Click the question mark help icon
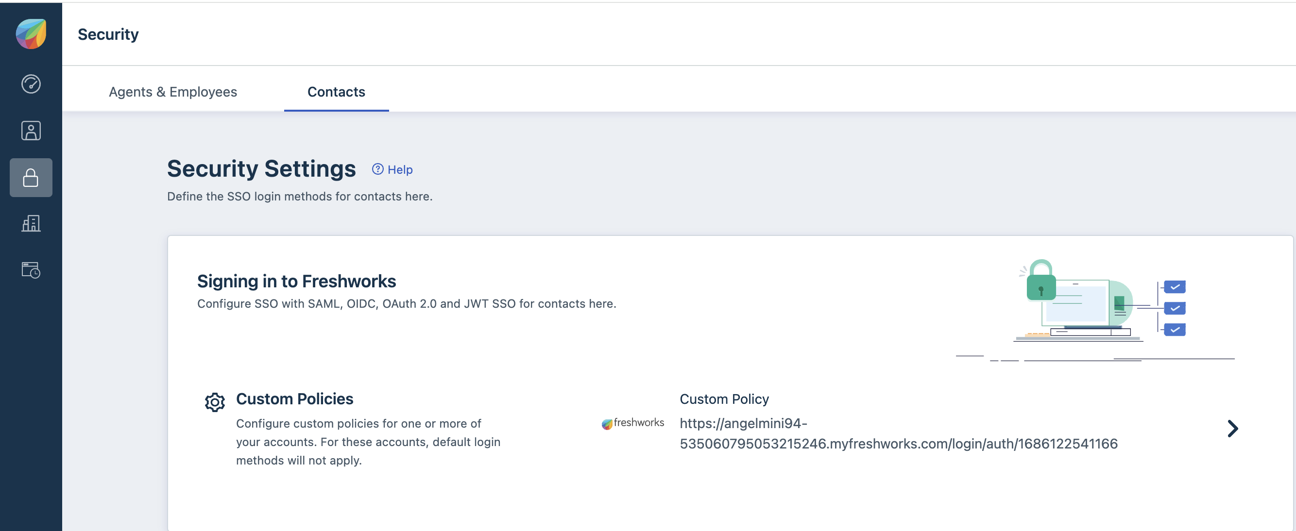 [x=377, y=169]
